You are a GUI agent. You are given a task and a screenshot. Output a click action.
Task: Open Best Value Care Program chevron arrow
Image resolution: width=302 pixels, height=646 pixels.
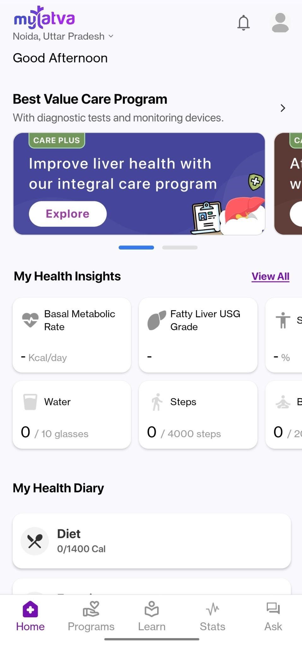(283, 108)
